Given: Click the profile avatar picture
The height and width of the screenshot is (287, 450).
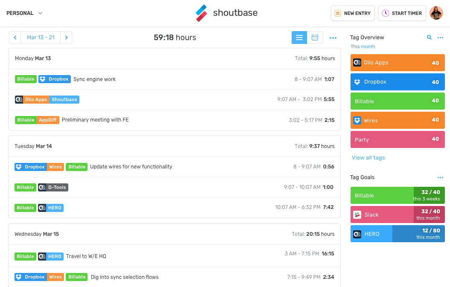Looking at the screenshot, I should point(436,13).
